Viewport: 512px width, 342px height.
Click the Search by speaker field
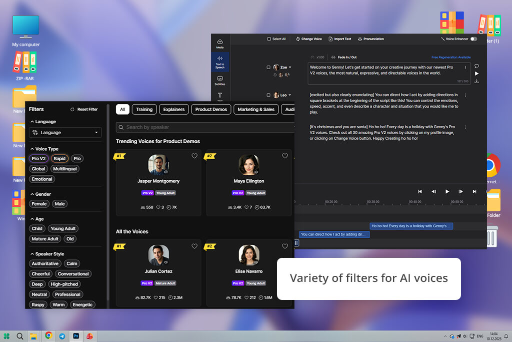tap(205, 127)
